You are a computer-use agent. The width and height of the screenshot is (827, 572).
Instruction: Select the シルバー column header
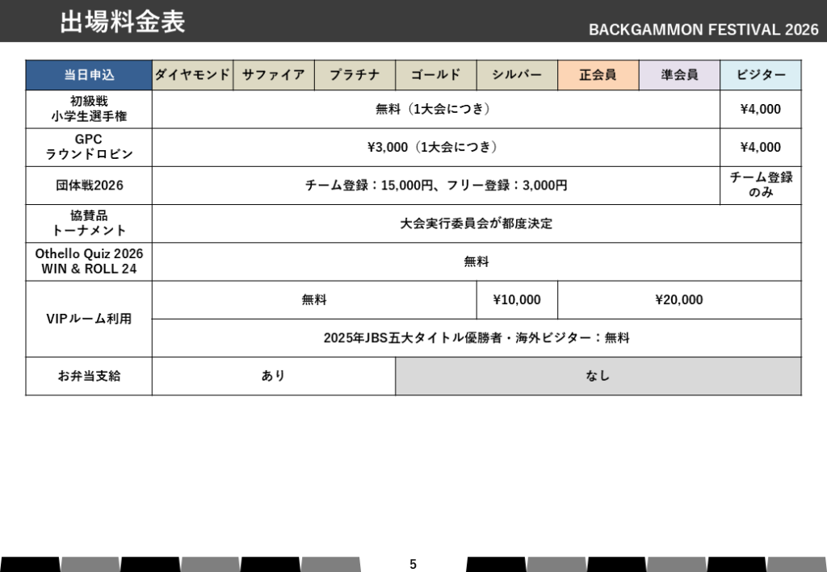517,75
